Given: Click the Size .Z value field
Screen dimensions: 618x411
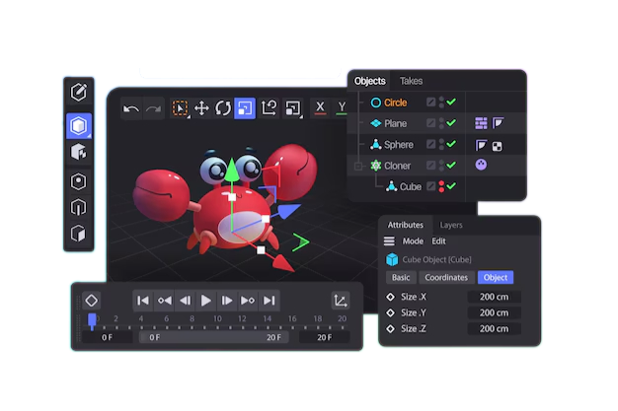Looking at the screenshot, I should coord(495,329).
